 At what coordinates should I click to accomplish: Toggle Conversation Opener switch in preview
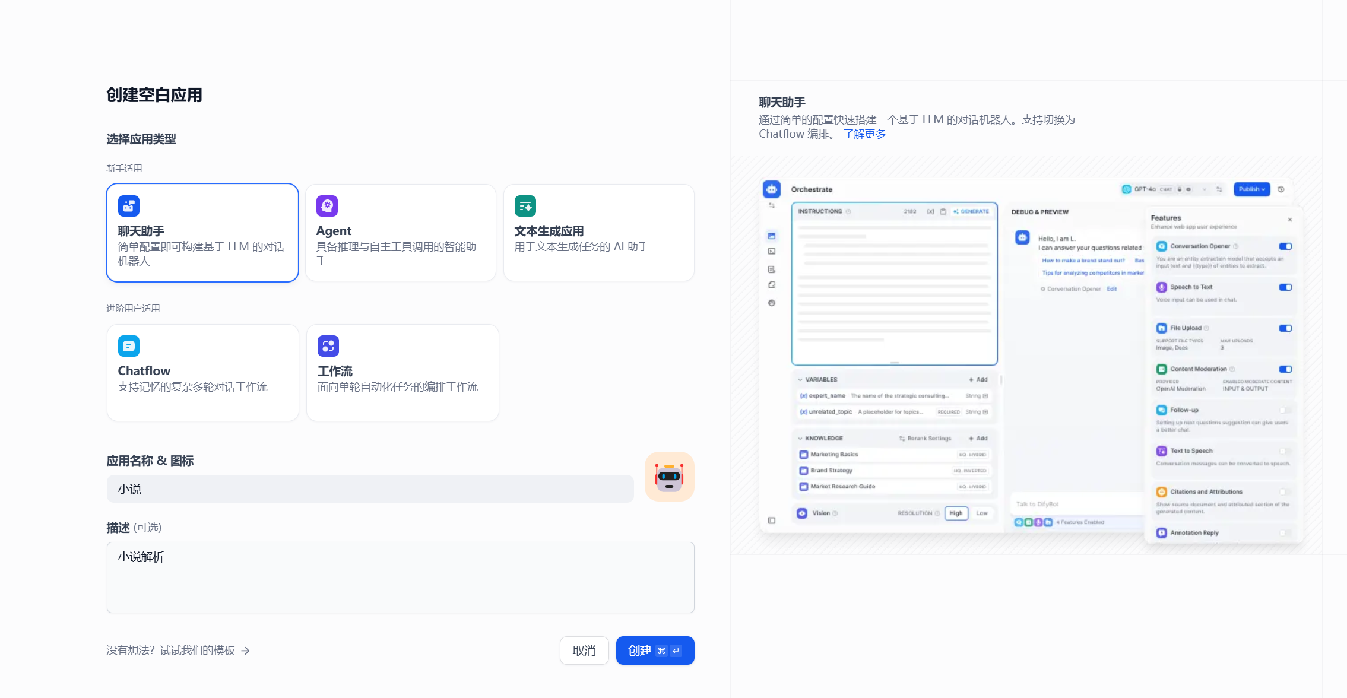pyautogui.click(x=1285, y=246)
